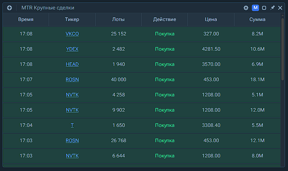Close the MTR Крупные сделки widget
The height and width of the screenshot is (171, 288).
coord(280,8)
